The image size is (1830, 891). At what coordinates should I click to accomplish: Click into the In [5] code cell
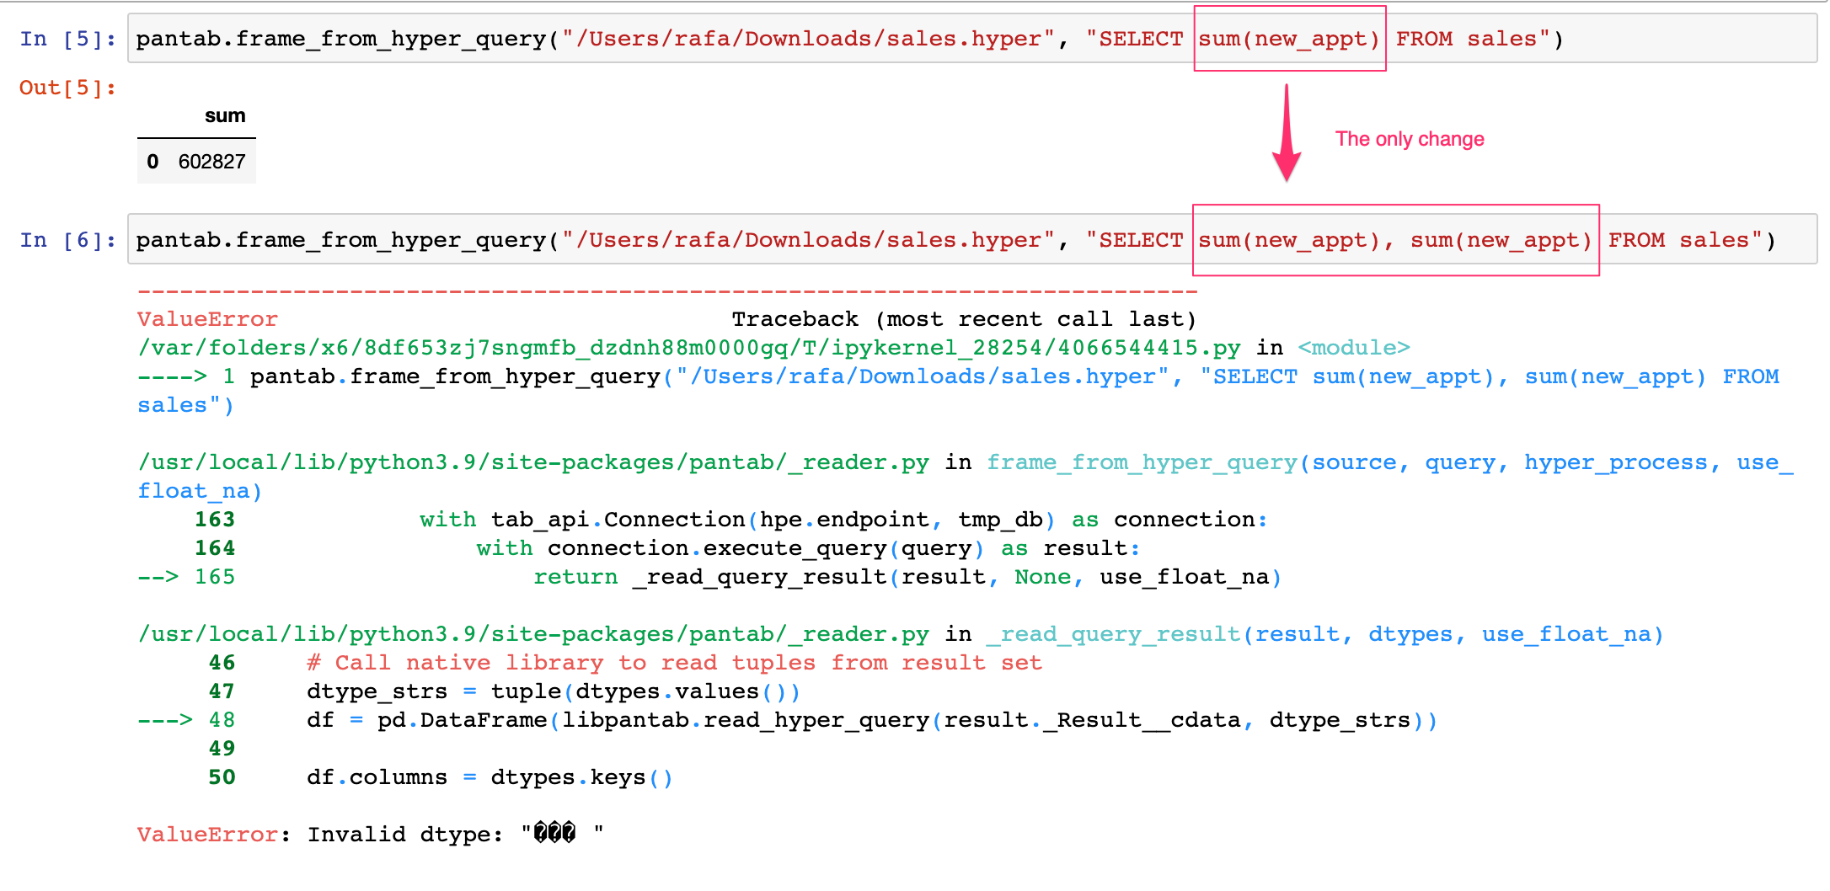[x=971, y=39]
